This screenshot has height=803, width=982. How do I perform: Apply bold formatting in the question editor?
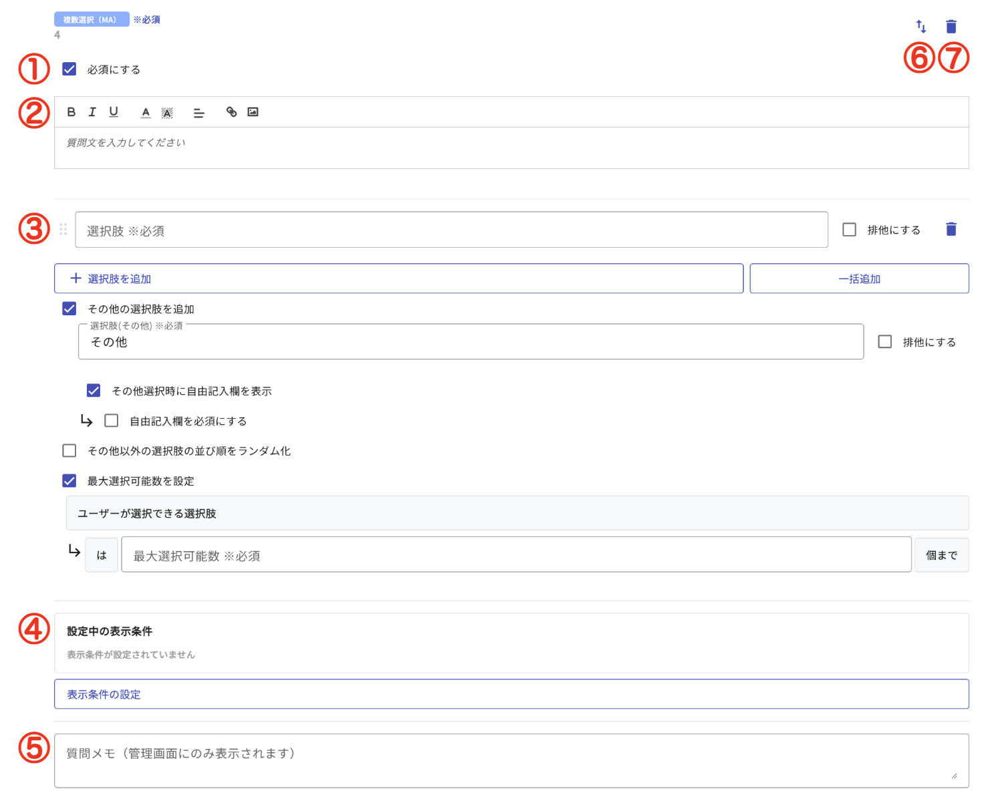click(x=71, y=112)
